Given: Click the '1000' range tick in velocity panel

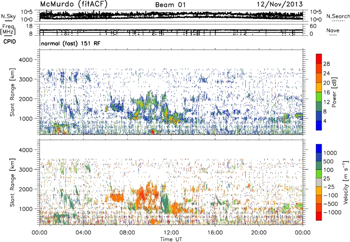Looking at the screenshot, I should tap(27, 209).
